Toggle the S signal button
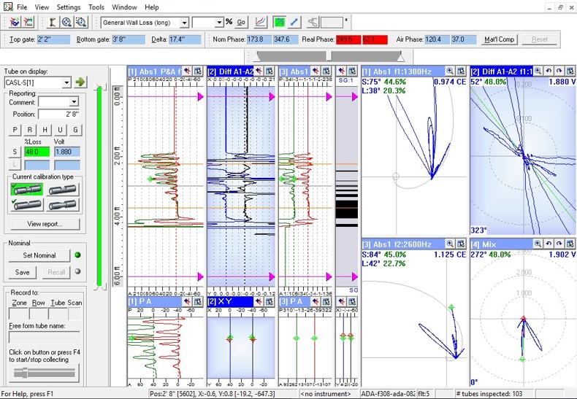The width and height of the screenshot is (577, 399). pyautogui.click(x=15, y=152)
